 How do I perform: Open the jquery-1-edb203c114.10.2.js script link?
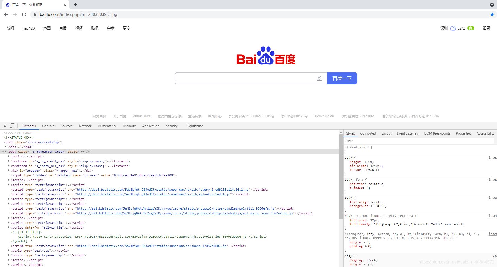point(163,190)
